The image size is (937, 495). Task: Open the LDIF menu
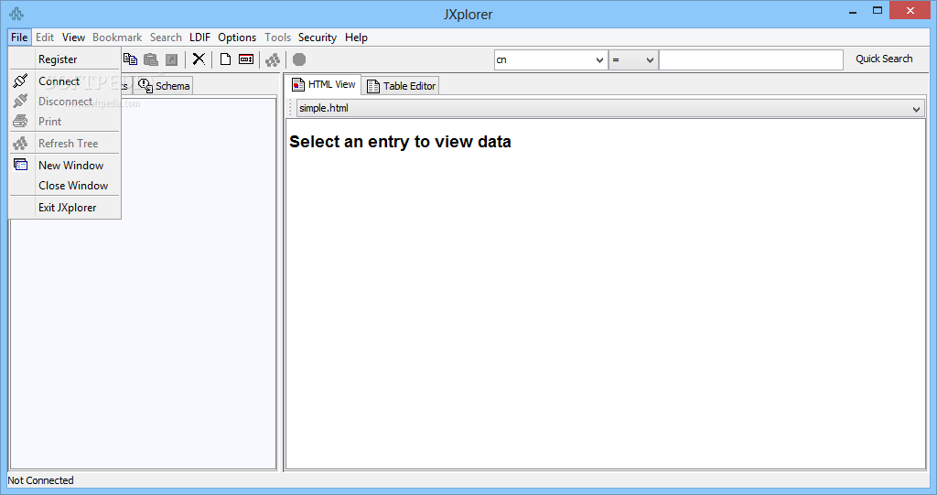[199, 38]
